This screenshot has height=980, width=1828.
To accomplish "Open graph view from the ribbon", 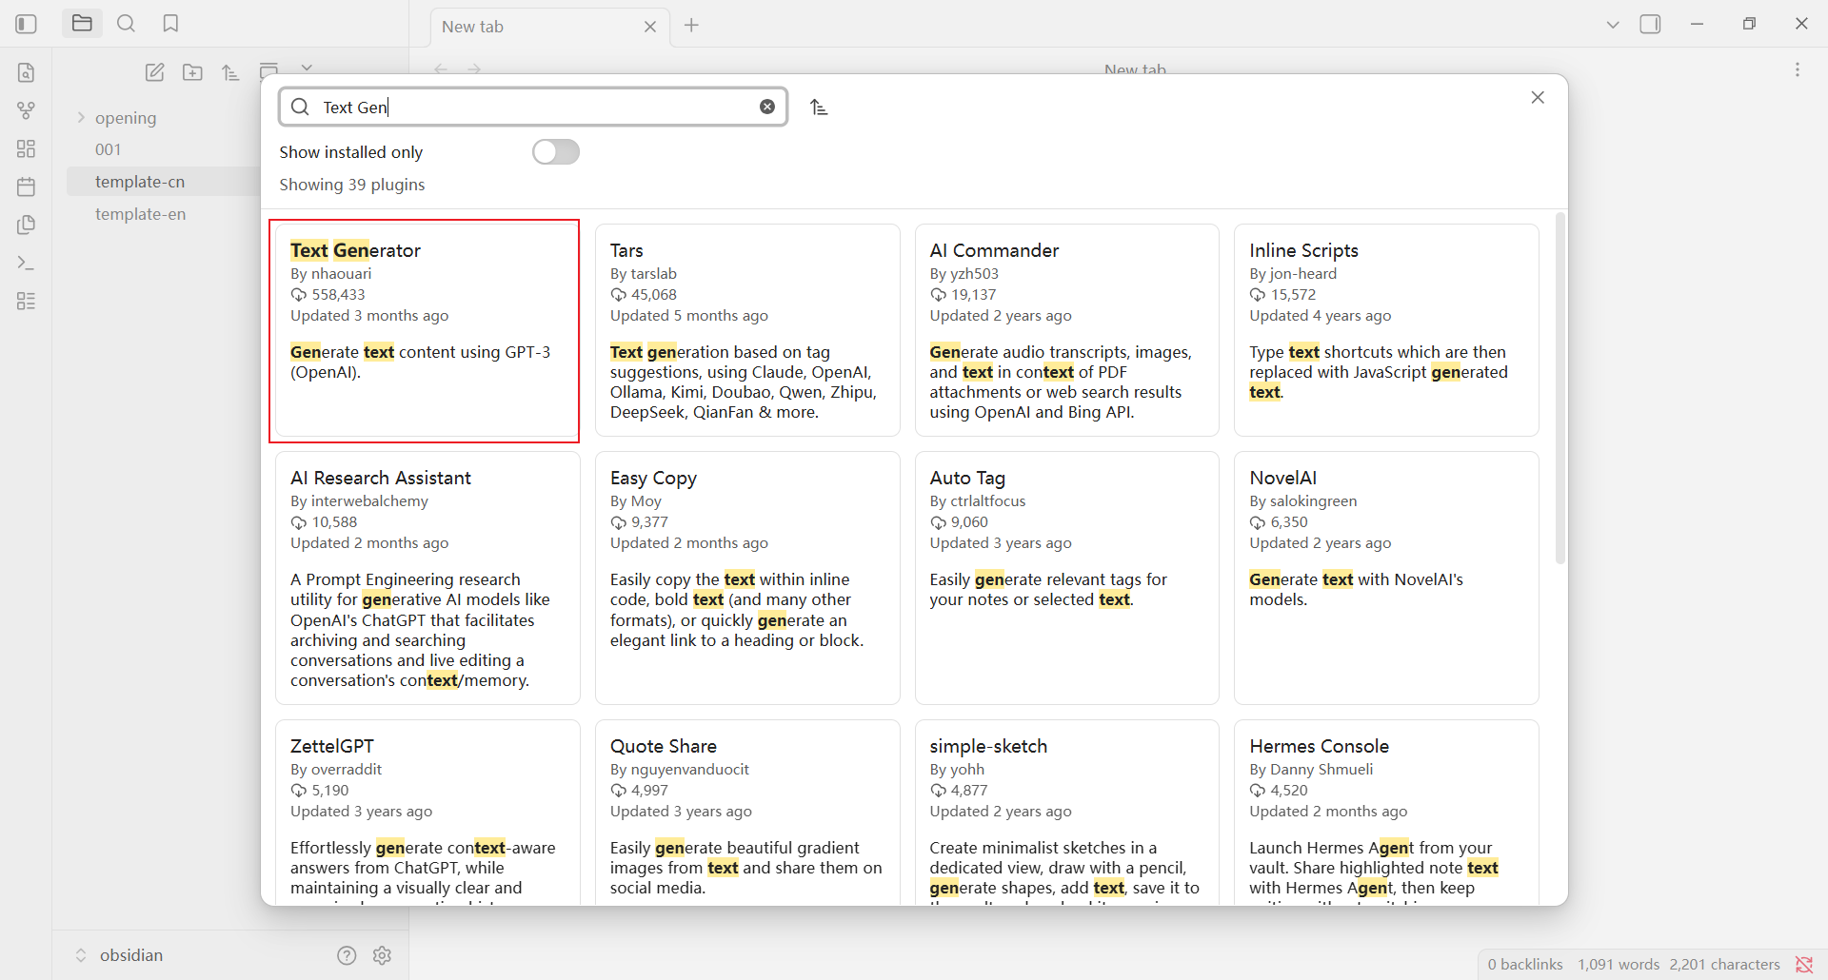I will pos(26,110).
